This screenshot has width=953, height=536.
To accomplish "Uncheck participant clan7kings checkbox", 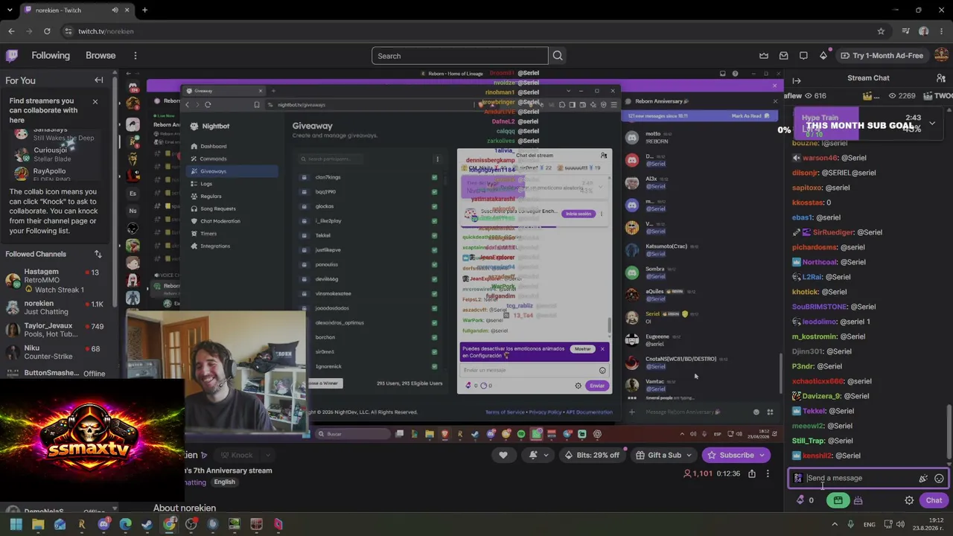I will pyautogui.click(x=434, y=177).
